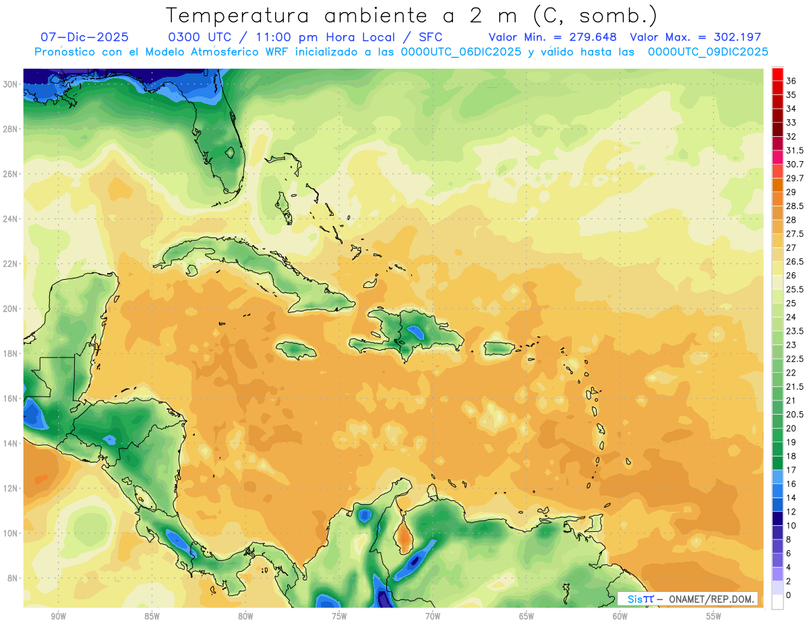
Task: Click the '28.5' value on the color scale
Action: click(795, 206)
